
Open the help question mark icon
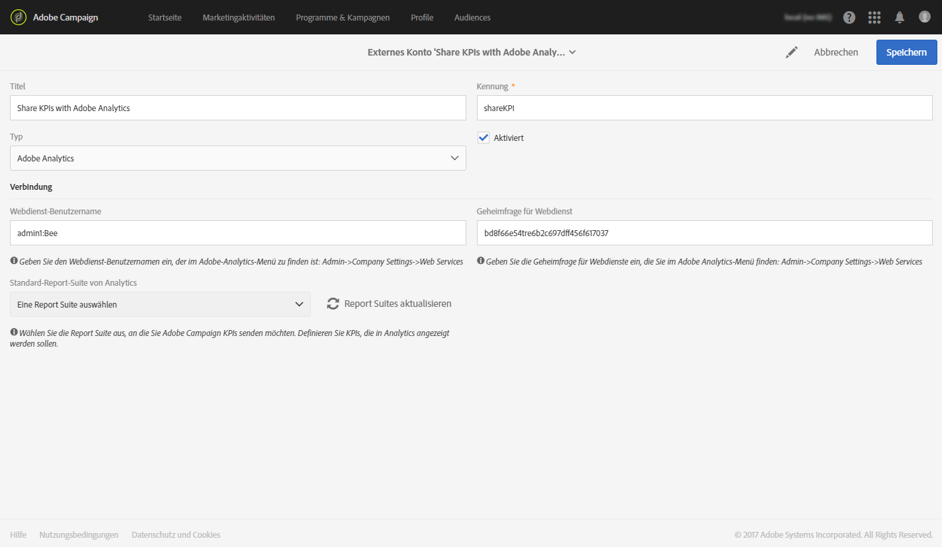849,18
